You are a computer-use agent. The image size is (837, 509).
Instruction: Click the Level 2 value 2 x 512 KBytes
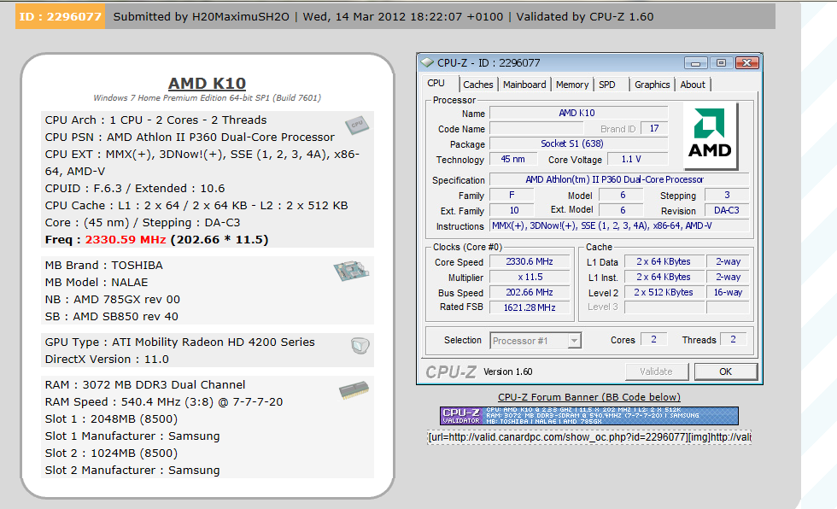point(664,292)
